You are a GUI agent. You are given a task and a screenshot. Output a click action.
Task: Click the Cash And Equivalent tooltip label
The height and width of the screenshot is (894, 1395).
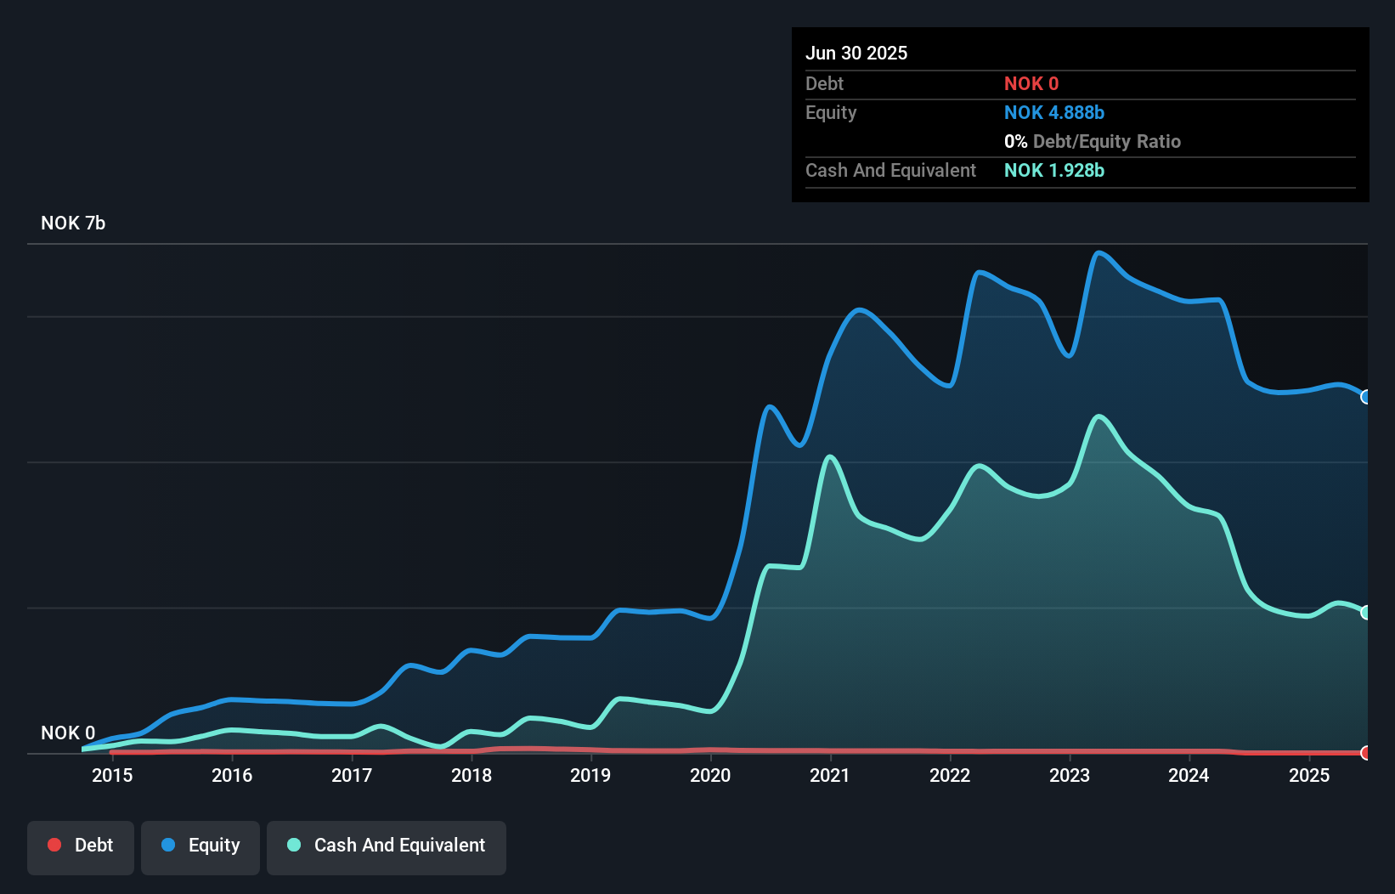click(x=891, y=170)
